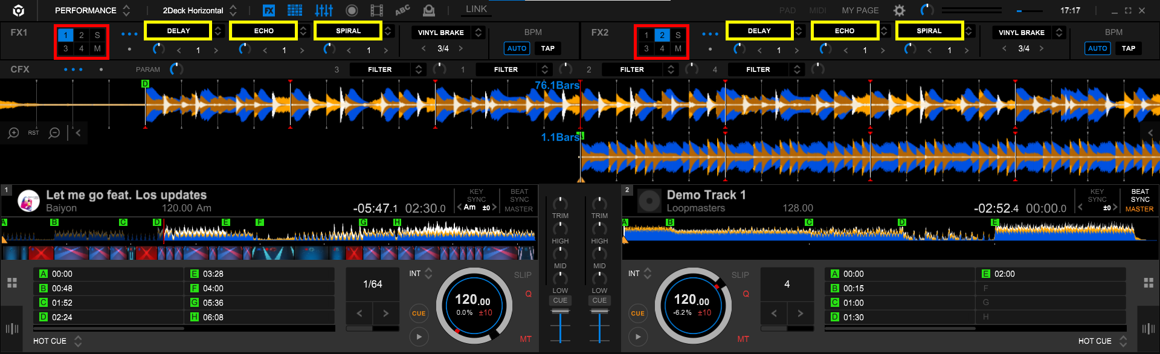Enable SLIP mode on deck 2
This screenshot has width=1160, height=354.
coord(740,275)
